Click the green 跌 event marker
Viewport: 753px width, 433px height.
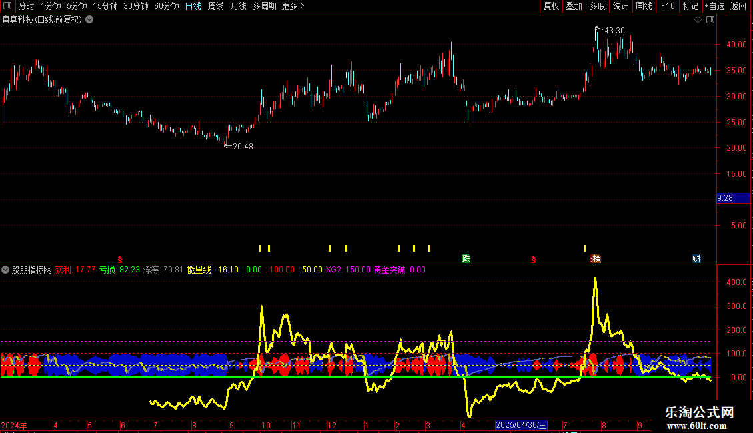(466, 259)
